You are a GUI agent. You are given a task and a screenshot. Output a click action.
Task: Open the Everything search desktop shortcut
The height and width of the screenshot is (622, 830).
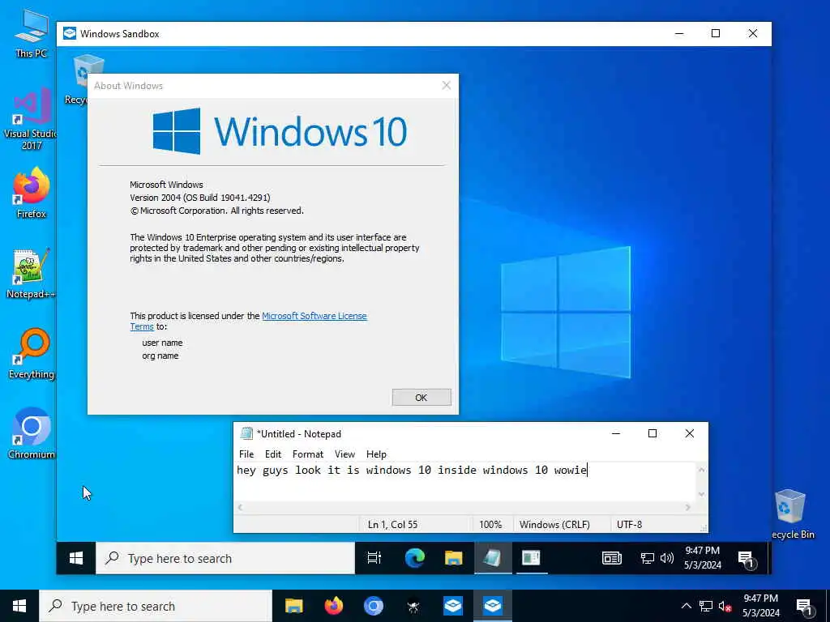(32, 354)
